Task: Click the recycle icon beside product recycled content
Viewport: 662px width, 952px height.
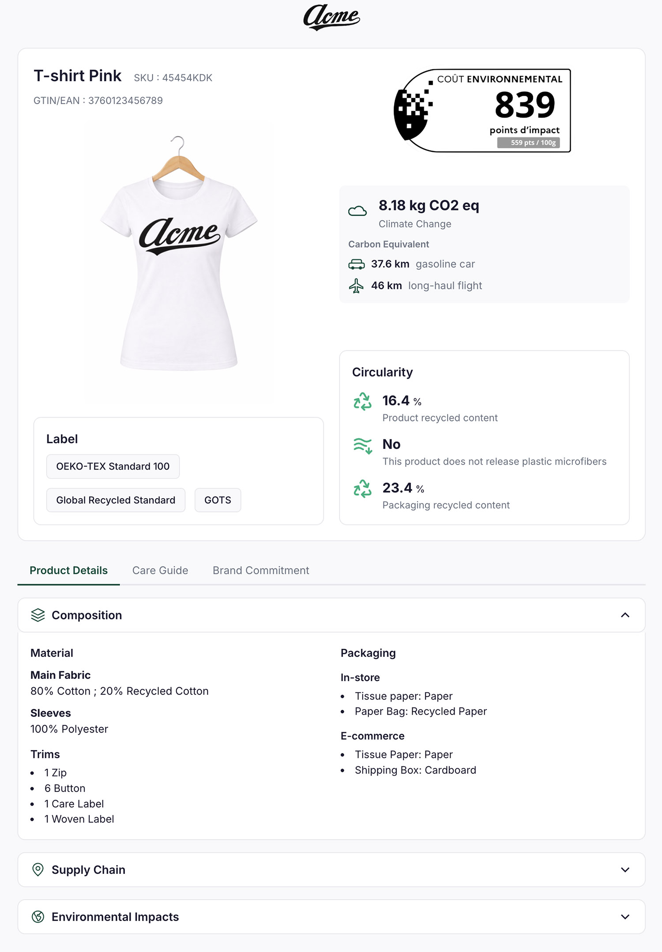Action: coord(363,402)
